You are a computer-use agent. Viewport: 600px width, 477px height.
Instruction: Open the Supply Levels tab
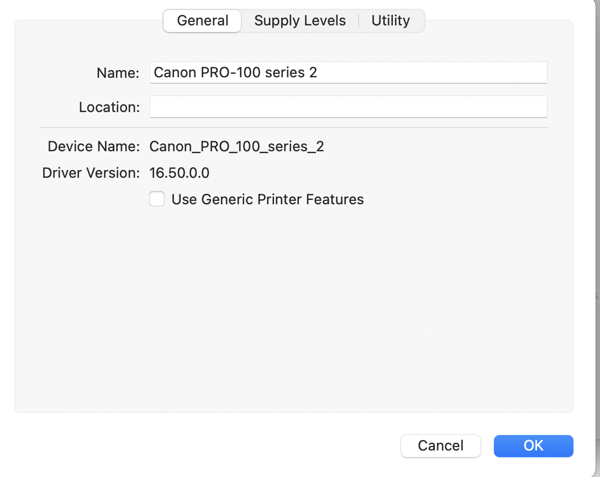(300, 21)
